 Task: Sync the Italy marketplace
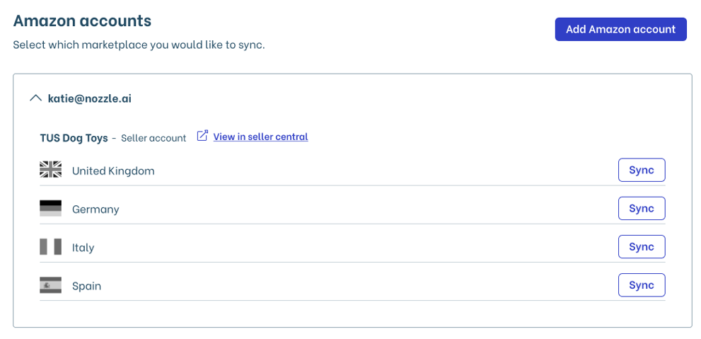point(642,247)
